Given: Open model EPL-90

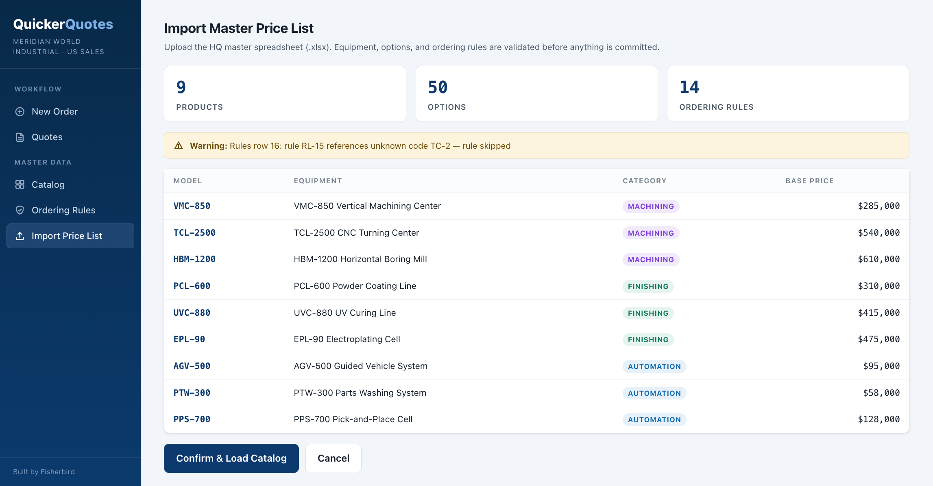Looking at the screenshot, I should [x=189, y=339].
